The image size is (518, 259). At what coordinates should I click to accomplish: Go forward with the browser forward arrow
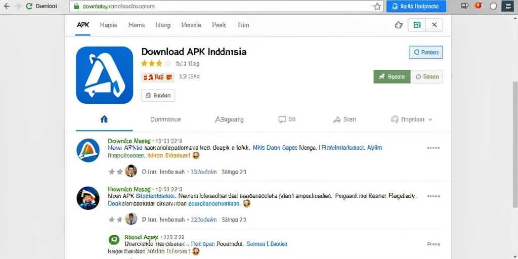[x=18, y=6]
